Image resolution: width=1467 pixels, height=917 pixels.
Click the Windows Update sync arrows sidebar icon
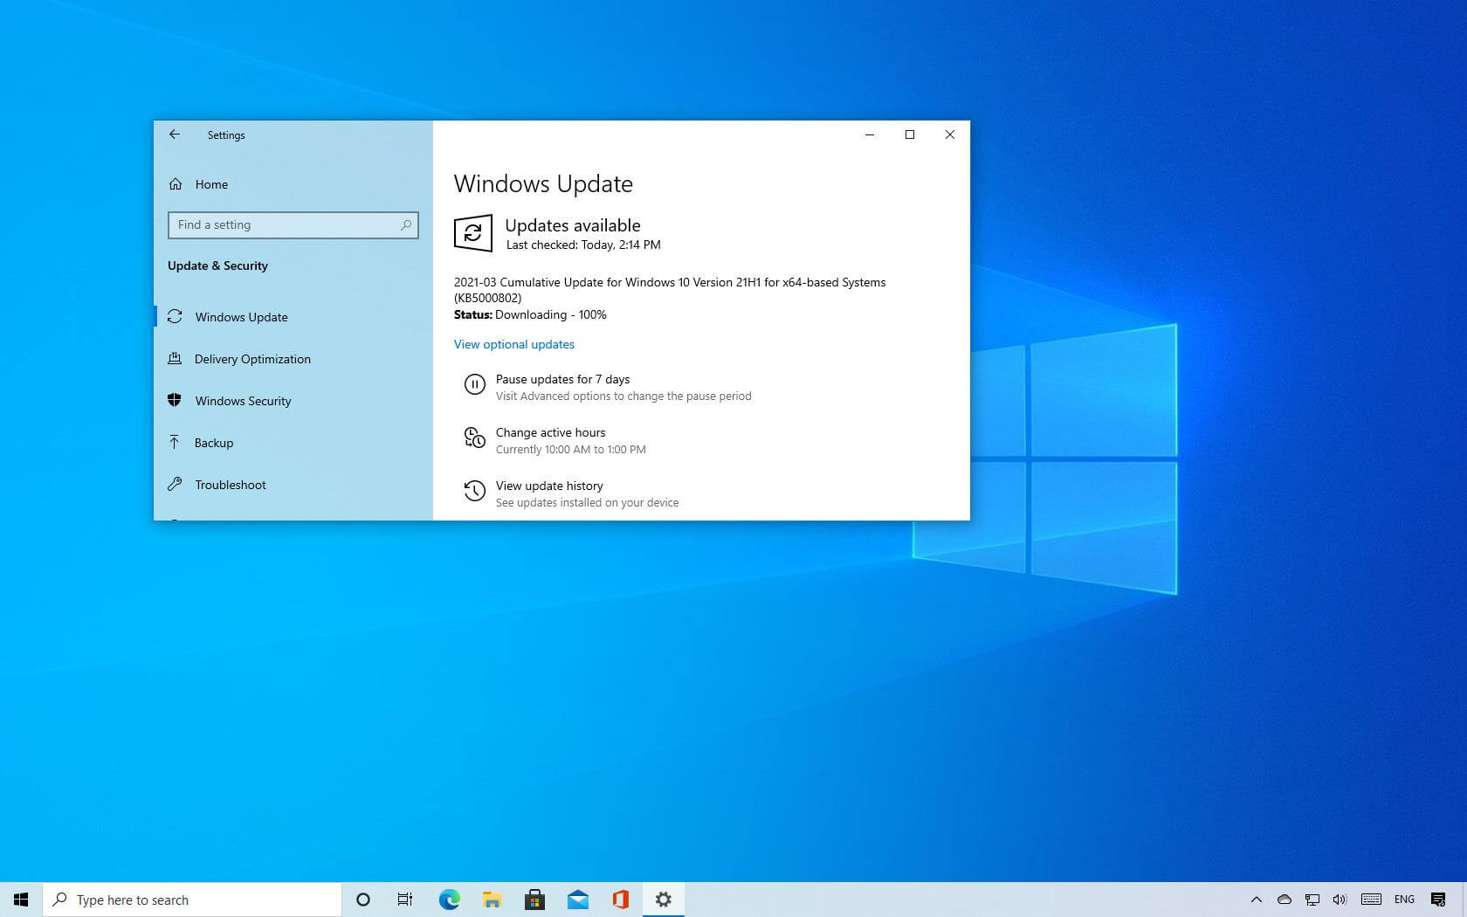click(175, 316)
